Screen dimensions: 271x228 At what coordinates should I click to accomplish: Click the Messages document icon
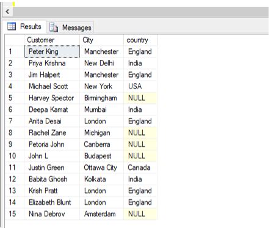point(54,28)
